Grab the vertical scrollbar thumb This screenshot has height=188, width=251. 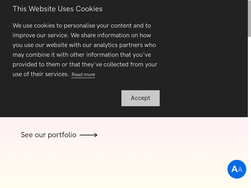point(249,19)
